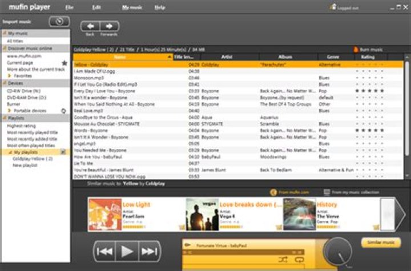Image resolution: width=411 pixels, height=271 pixels.
Task: Expand the Favorites tree item
Action: pos(10,76)
